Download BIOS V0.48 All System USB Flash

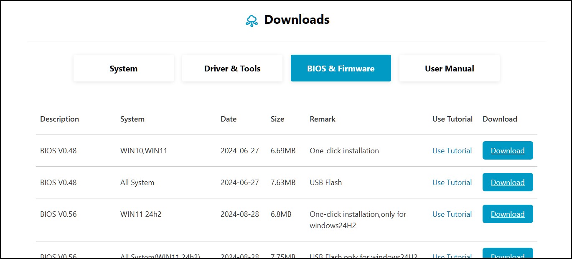click(508, 182)
